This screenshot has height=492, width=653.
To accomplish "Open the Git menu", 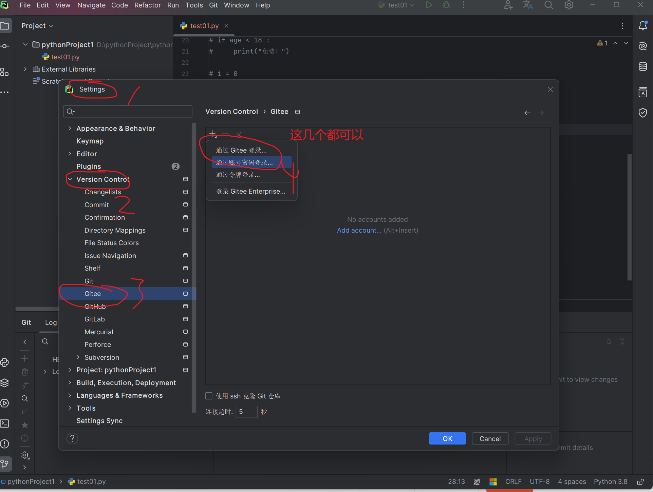I will tap(213, 5).
